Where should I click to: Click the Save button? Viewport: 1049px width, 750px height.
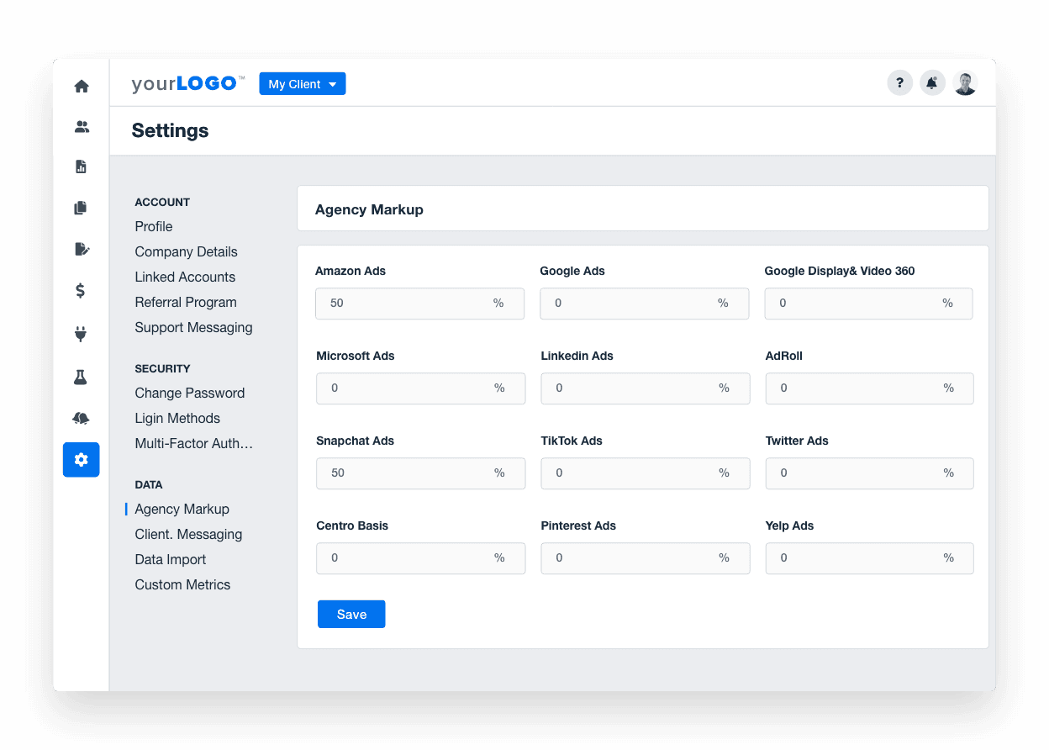[351, 614]
